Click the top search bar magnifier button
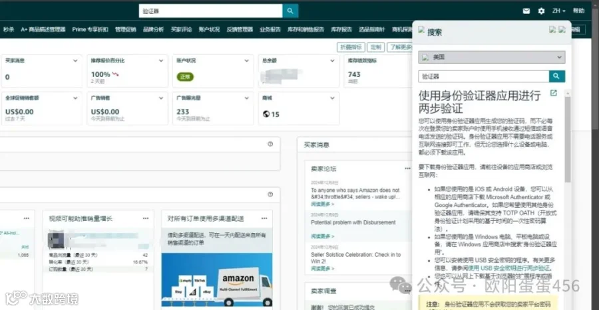 click(x=290, y=11)
